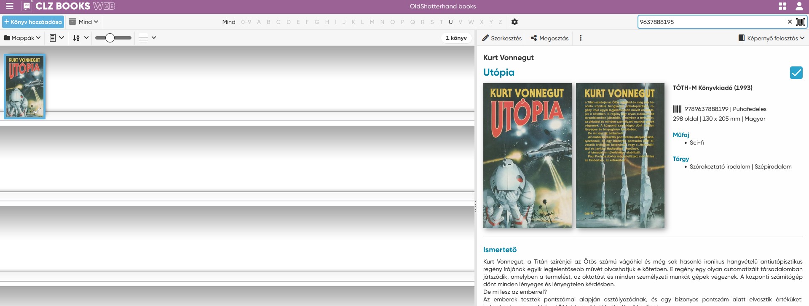Open the Mind collection menu
Image resolution: width=809 pixels, height=306 pixels.
[84, 22]
